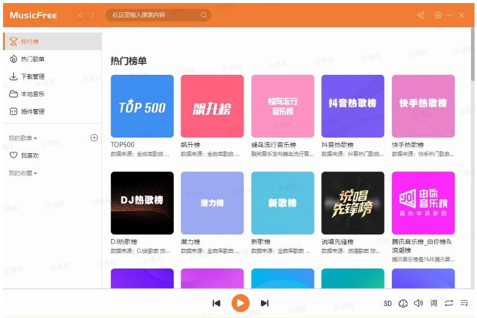The image size is (477, 318).
Task: Open the 排行榜 rankings sidebar item
Action: [x=53, y=42]
